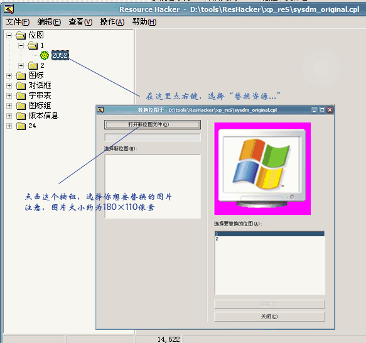366x343 pixels.
Task: Click the Resource Hacker title bar app icon
Action: click(9, 9)
